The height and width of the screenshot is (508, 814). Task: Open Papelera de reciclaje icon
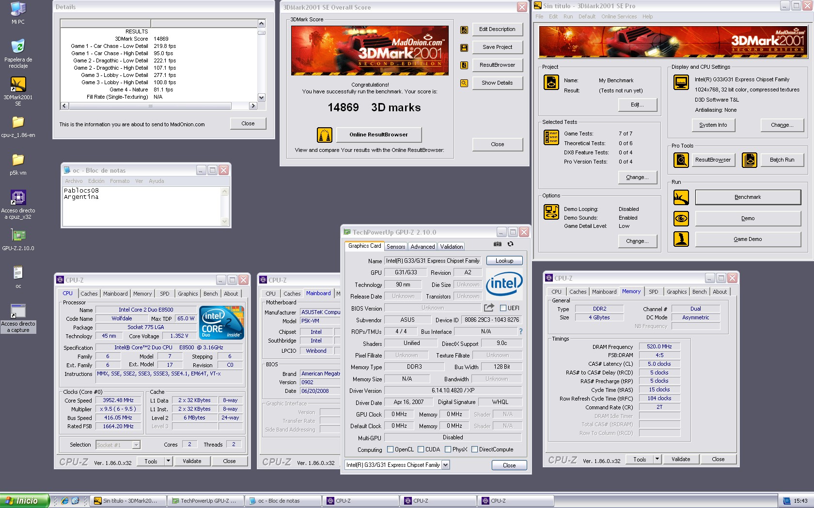coord(18,46)
